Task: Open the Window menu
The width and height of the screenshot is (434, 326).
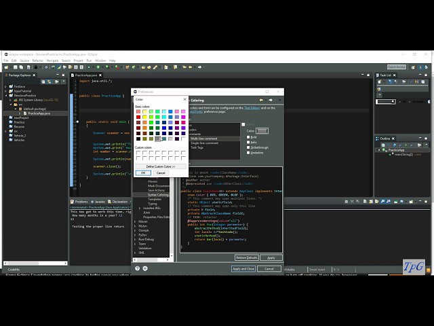Action: click(x=100, y=60)
